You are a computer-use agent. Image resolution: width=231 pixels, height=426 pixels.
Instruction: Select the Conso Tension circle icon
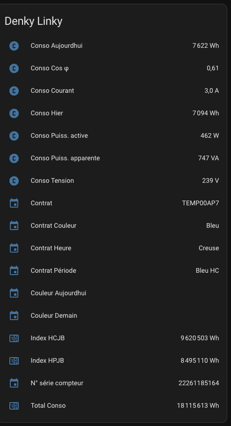pyautogui.click(x=14, y=181)
